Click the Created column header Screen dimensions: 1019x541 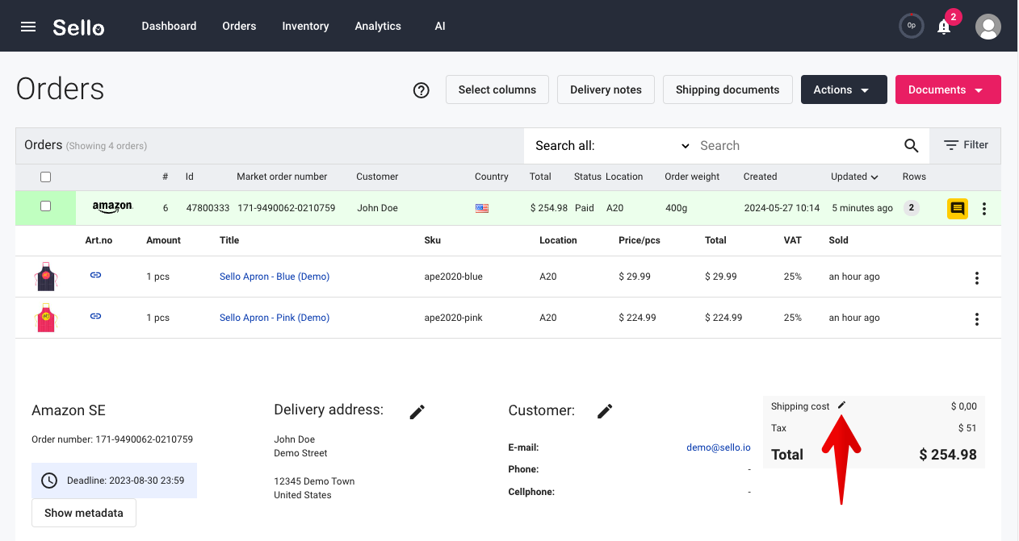coord(760,177)
